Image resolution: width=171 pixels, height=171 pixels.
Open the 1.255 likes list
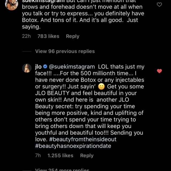pyautogui.click(x=60, y=156)
